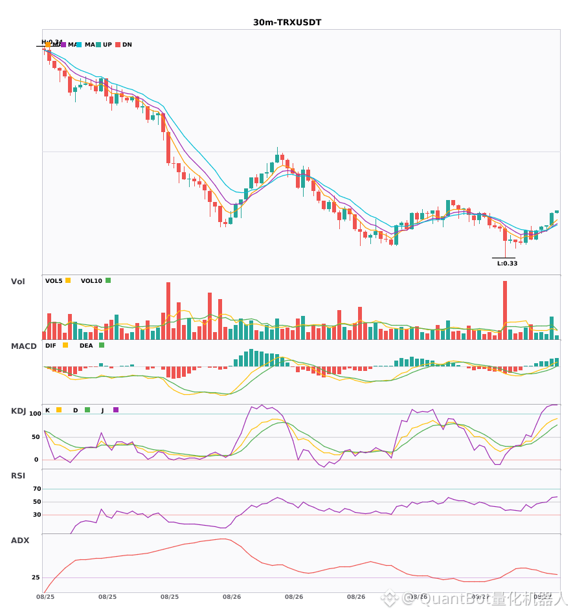
Task: Click the green UP legend swatch
Action: 99,45
